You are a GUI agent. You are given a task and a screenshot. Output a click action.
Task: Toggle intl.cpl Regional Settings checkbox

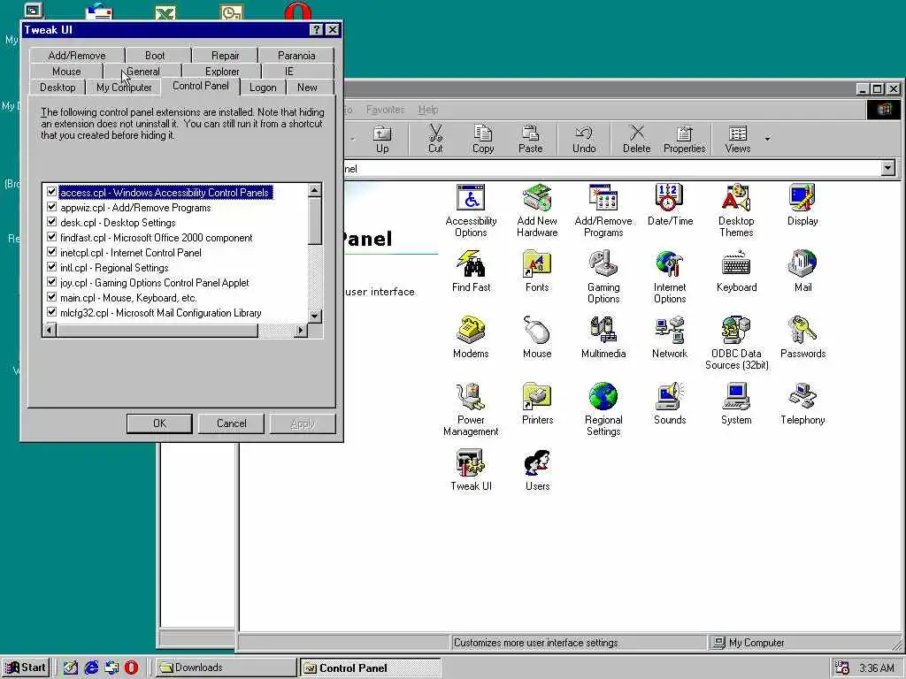point(51,267)
